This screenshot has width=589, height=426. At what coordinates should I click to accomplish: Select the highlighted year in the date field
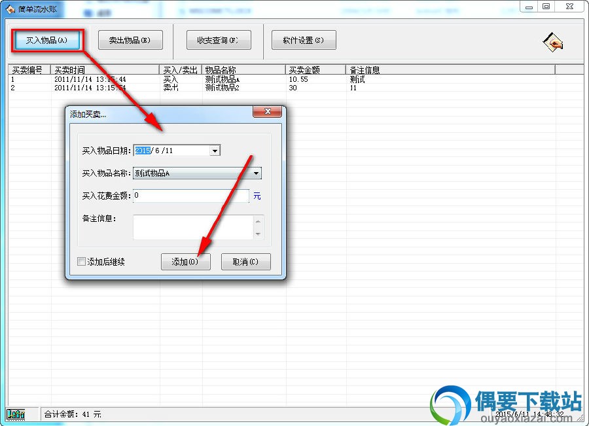[143, 151]
